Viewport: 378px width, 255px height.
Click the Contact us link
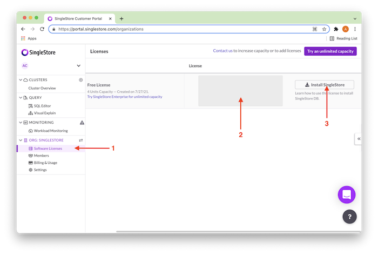click(222, 51)
